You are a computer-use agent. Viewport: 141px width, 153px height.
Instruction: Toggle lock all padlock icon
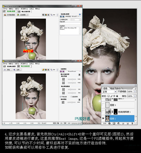(x=117, y=96)
